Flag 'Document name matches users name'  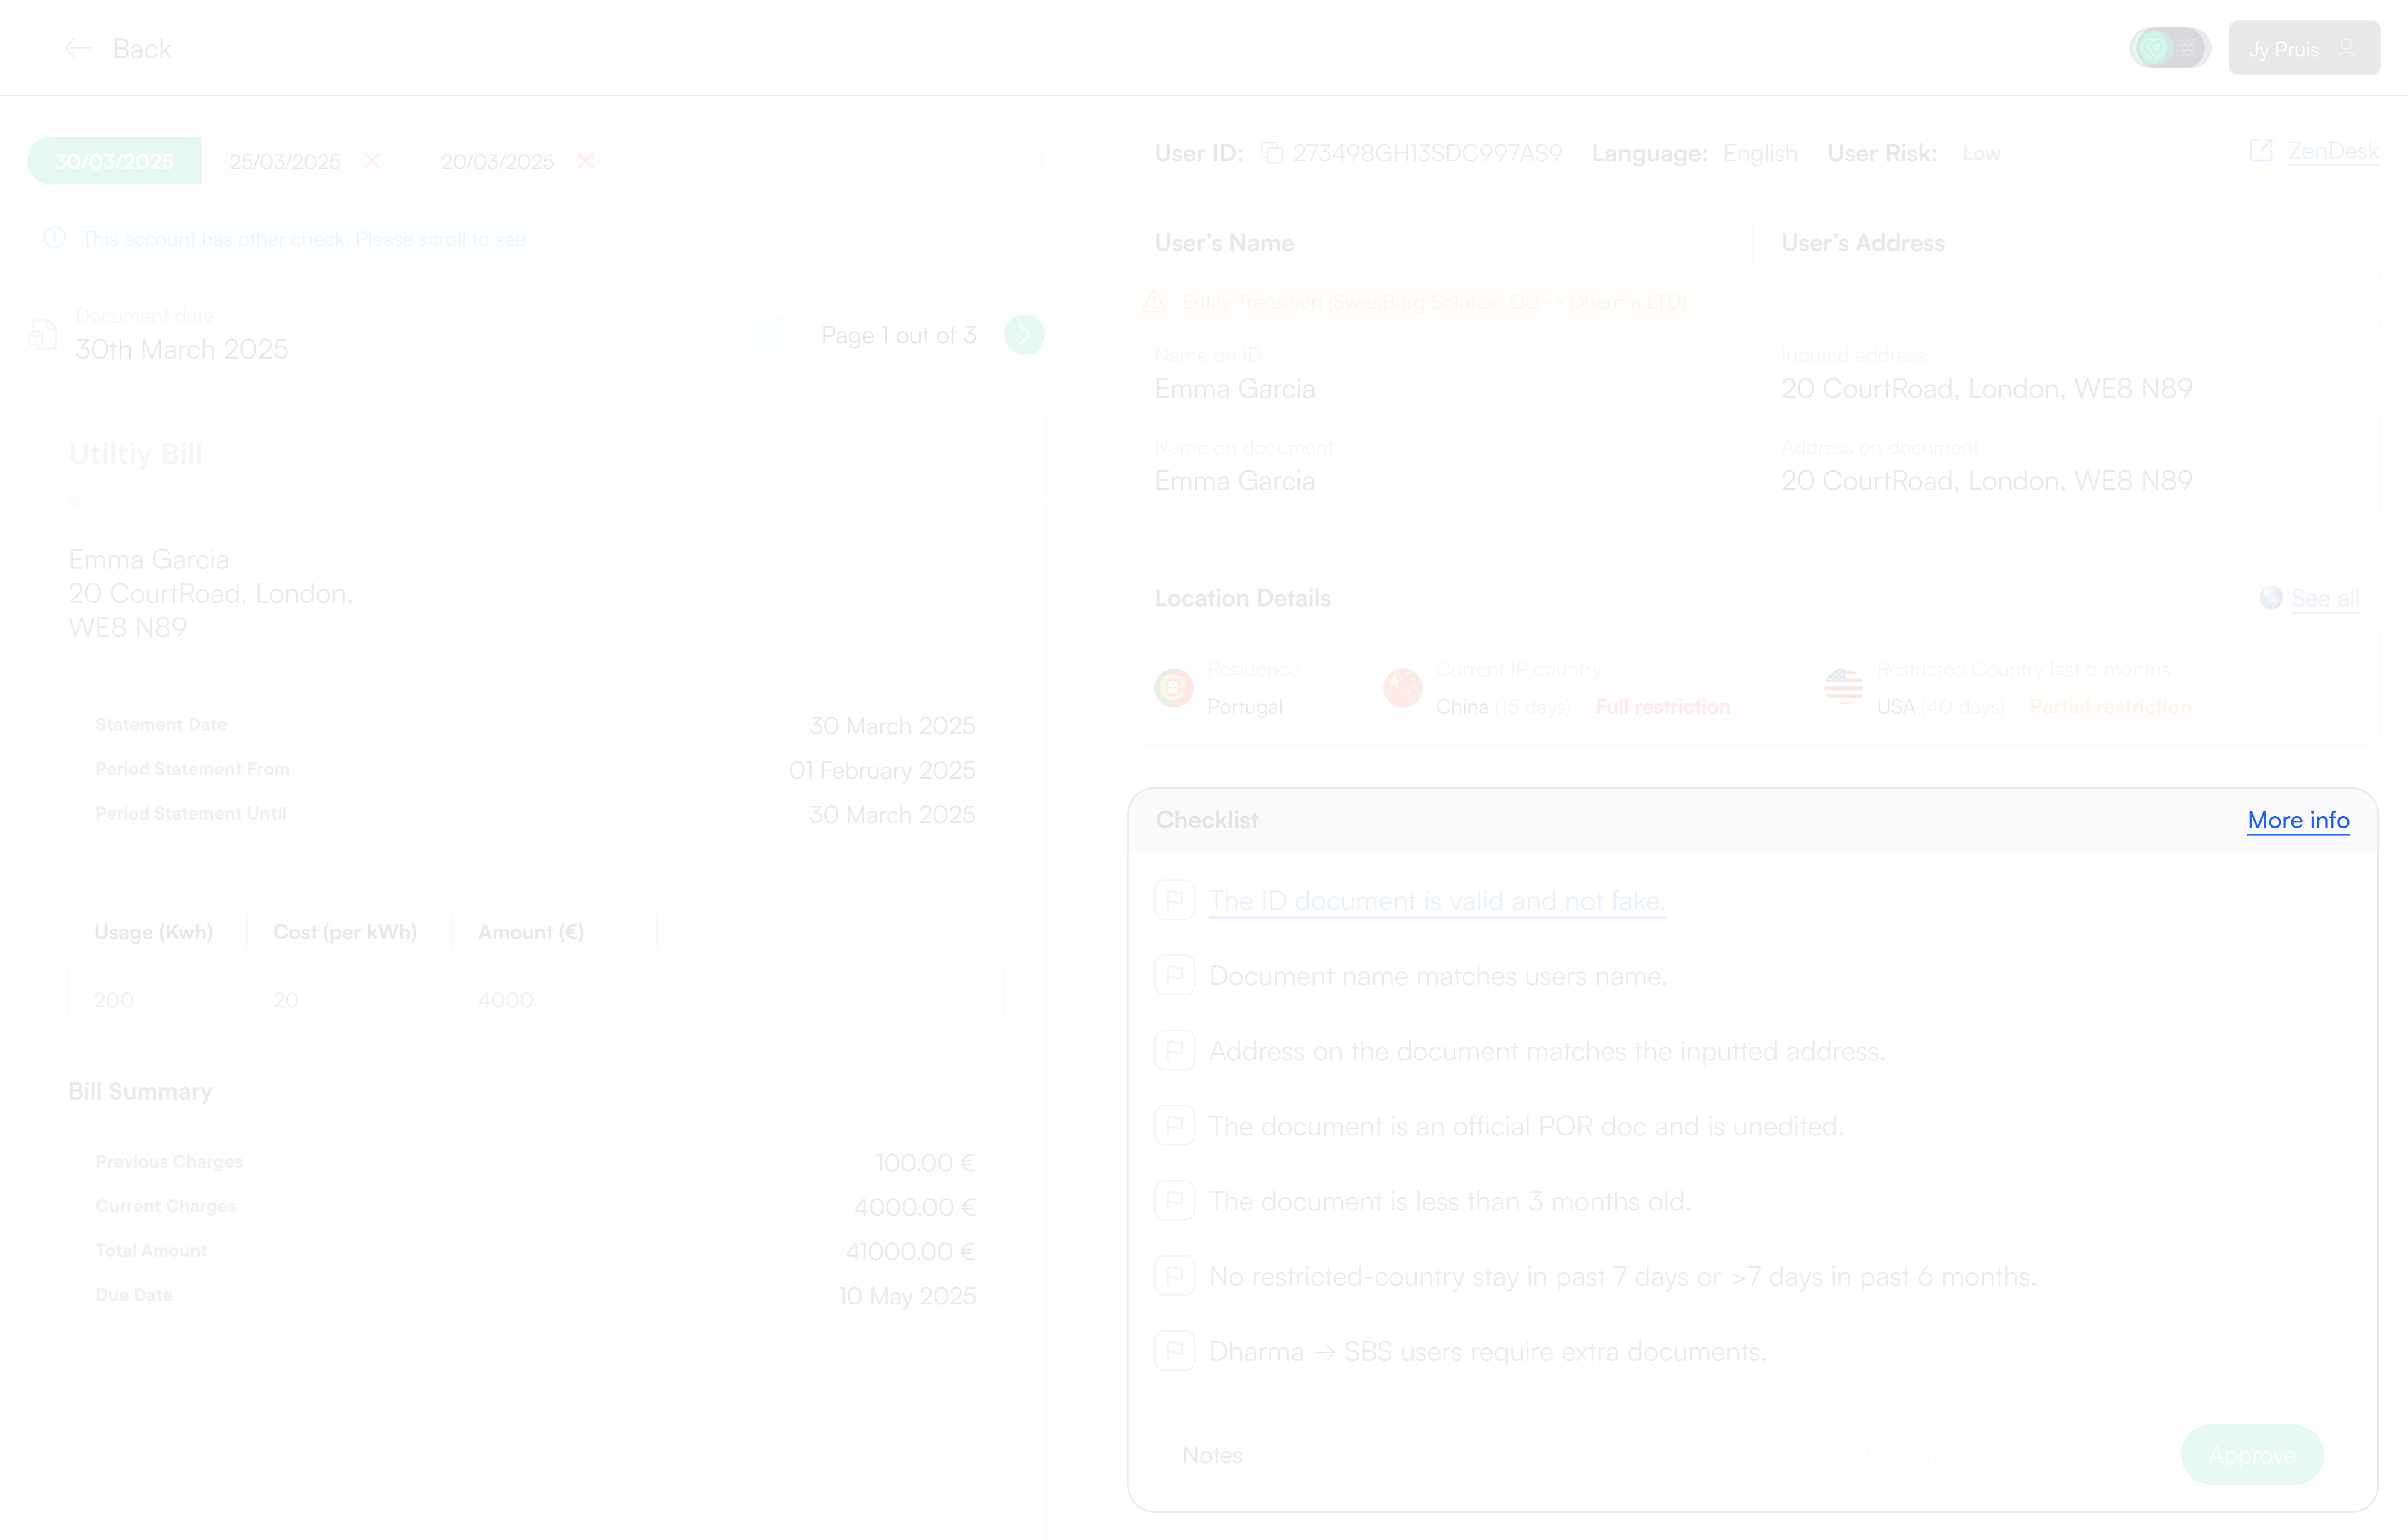coord(1174,975)
